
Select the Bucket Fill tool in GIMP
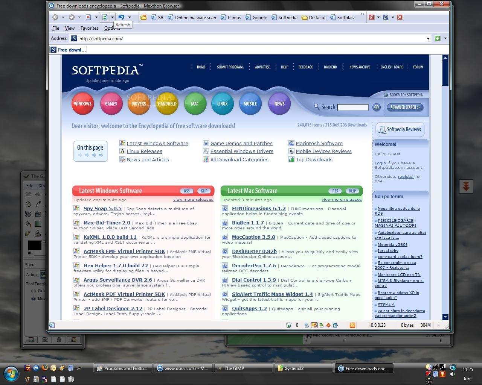click(28, 224)
